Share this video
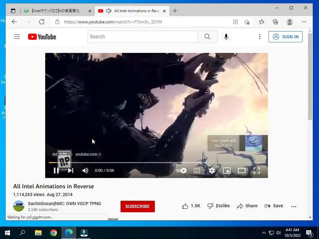Screen dimensions: 319x239 pos(247,206)
